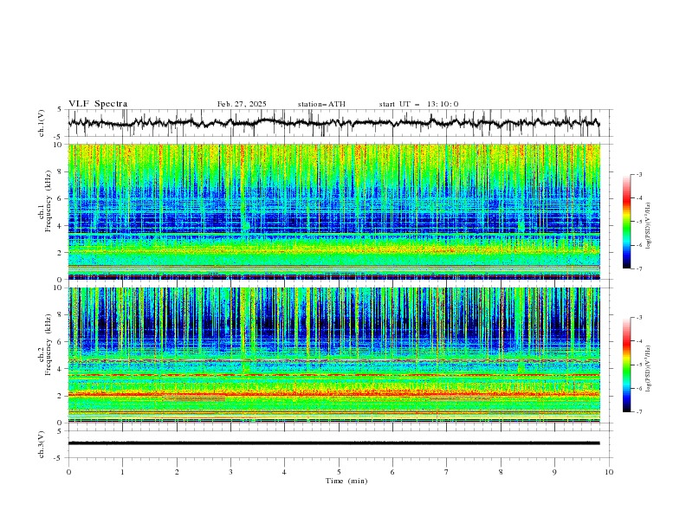Click the ch.1 spectrogram panel
Image resolution: width=686 pixels, height=530 pixels.
[x=334, y=211]
